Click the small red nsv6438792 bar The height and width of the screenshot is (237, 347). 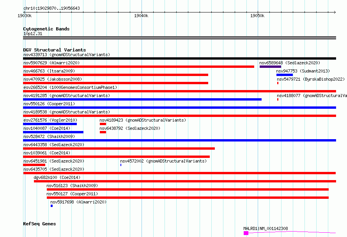tap(103, 132)
